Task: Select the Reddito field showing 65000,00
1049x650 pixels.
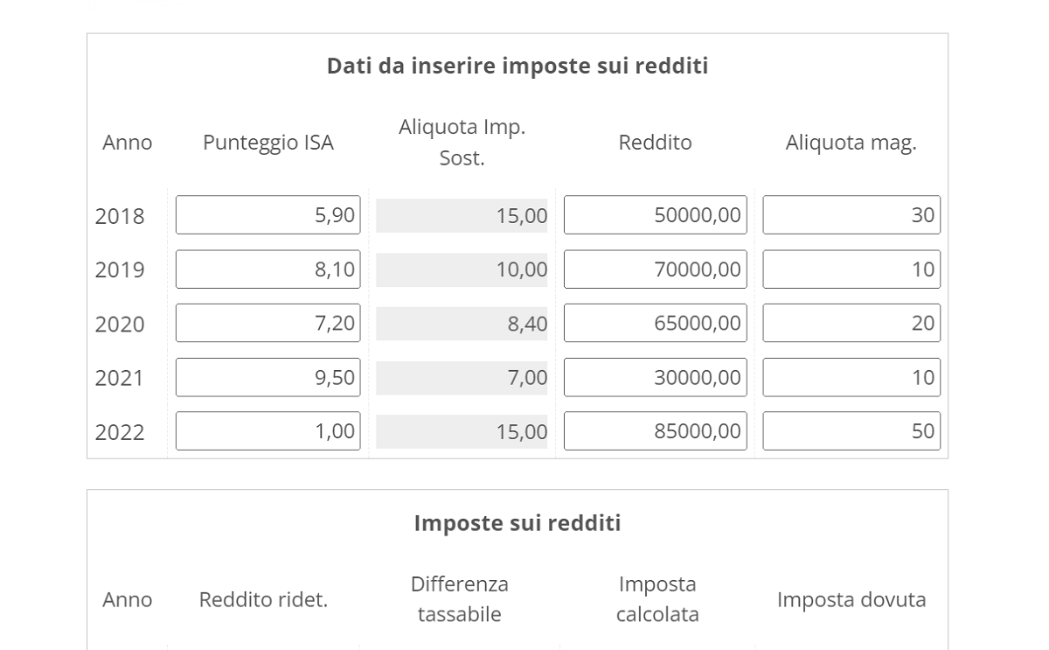Action: tap(655, 323)
